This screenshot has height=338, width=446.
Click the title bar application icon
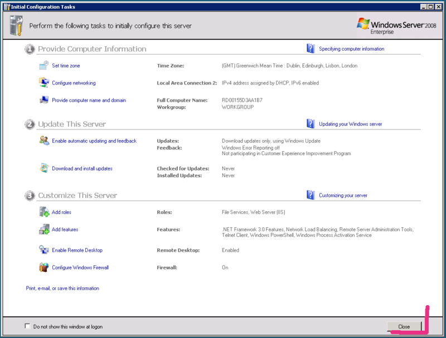[x=7, y=7]
